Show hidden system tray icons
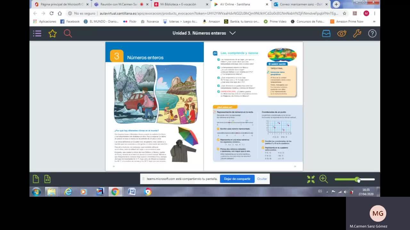Viewport: 410px width, 230px height. point(327,192)
